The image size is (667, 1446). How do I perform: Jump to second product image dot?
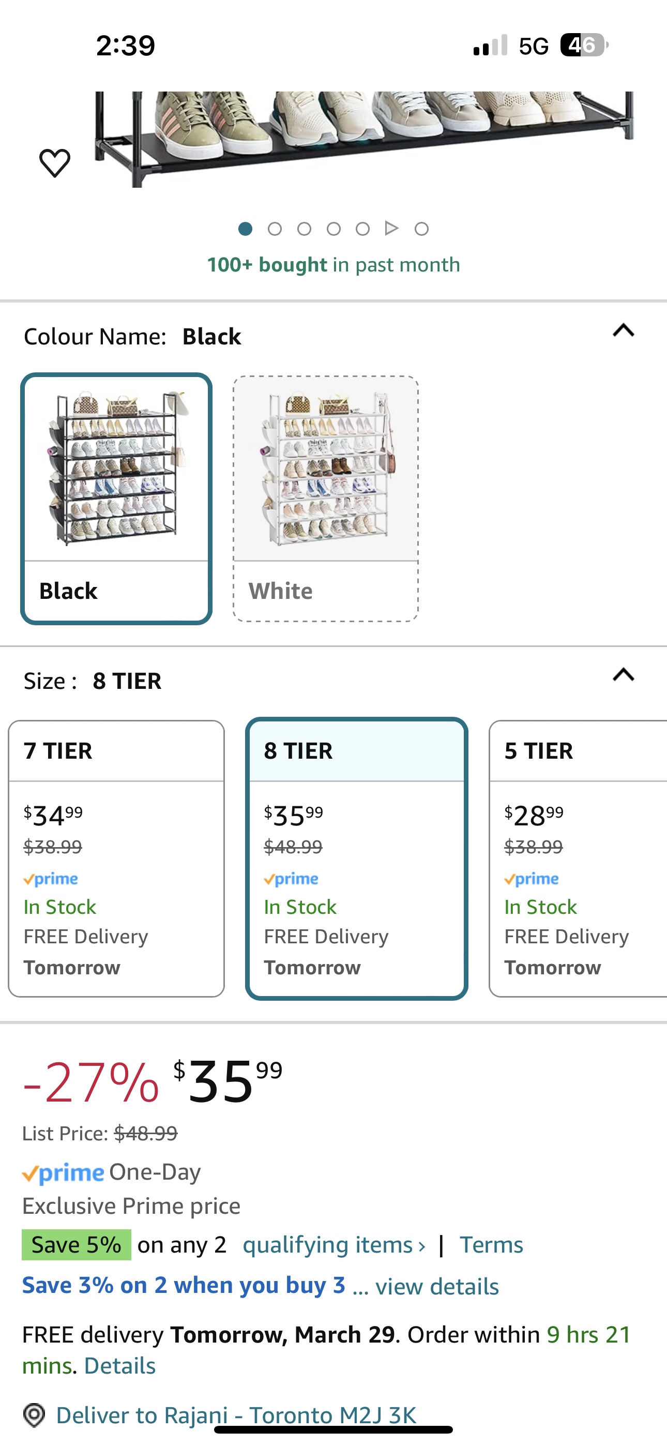pos(275,229)
